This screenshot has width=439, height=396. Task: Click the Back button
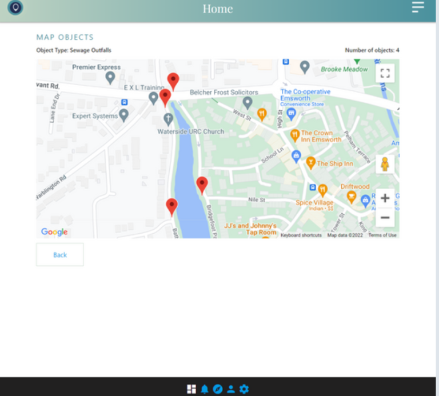point(60,255)
